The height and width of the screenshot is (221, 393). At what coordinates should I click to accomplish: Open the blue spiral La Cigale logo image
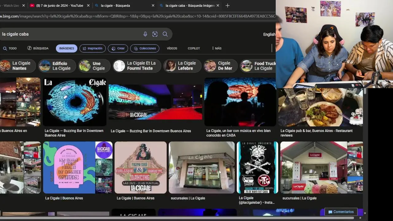point(75,102)
